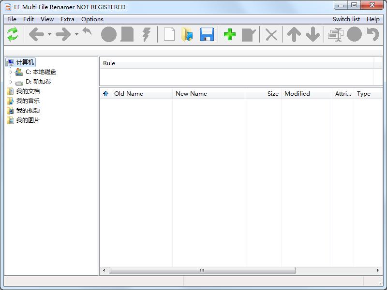Expand the C: 本地磁盘 drive node

(11, 72)
